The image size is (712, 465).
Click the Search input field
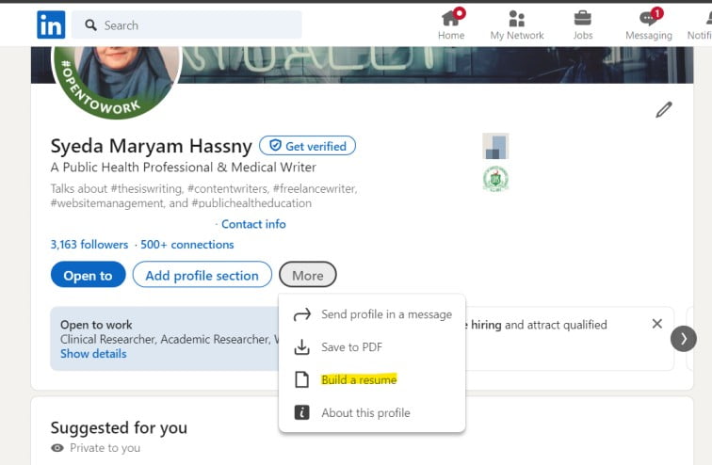click(188, 25)
